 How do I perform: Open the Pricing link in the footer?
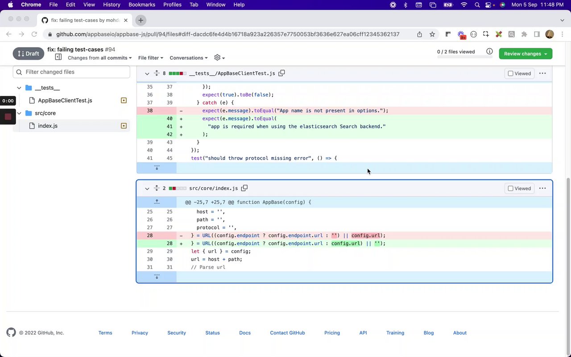332,333
